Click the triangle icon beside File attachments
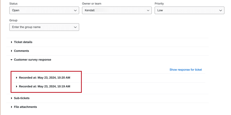Image resolution: width=231 pixels, height=115 pixels. [x=12, y=107]
